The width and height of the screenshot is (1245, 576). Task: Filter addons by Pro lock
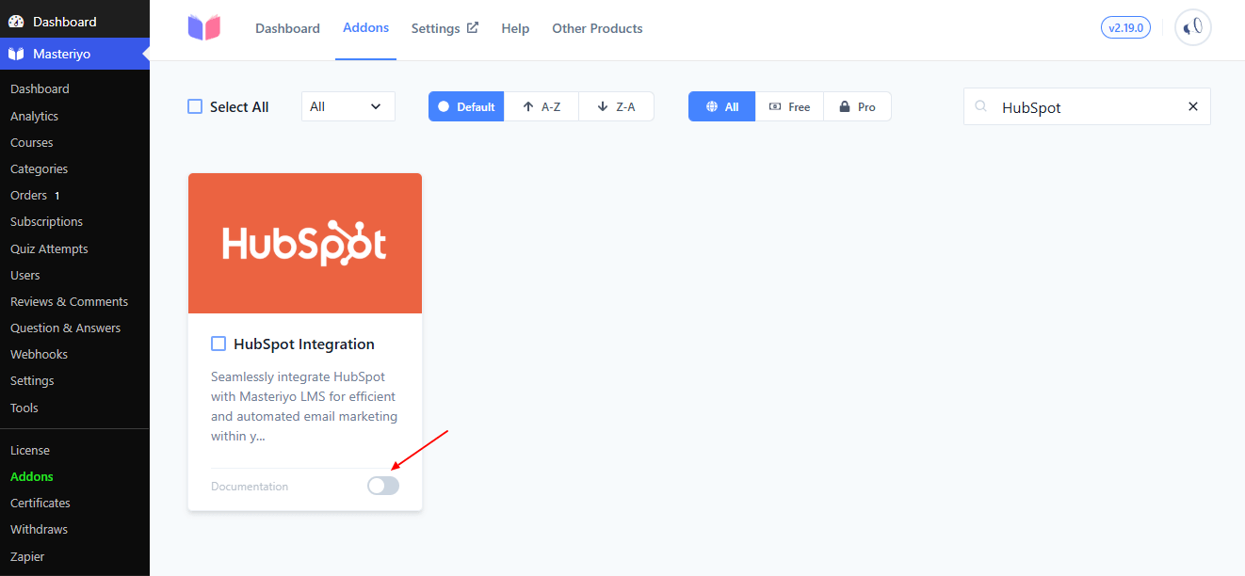coord(857,106)
